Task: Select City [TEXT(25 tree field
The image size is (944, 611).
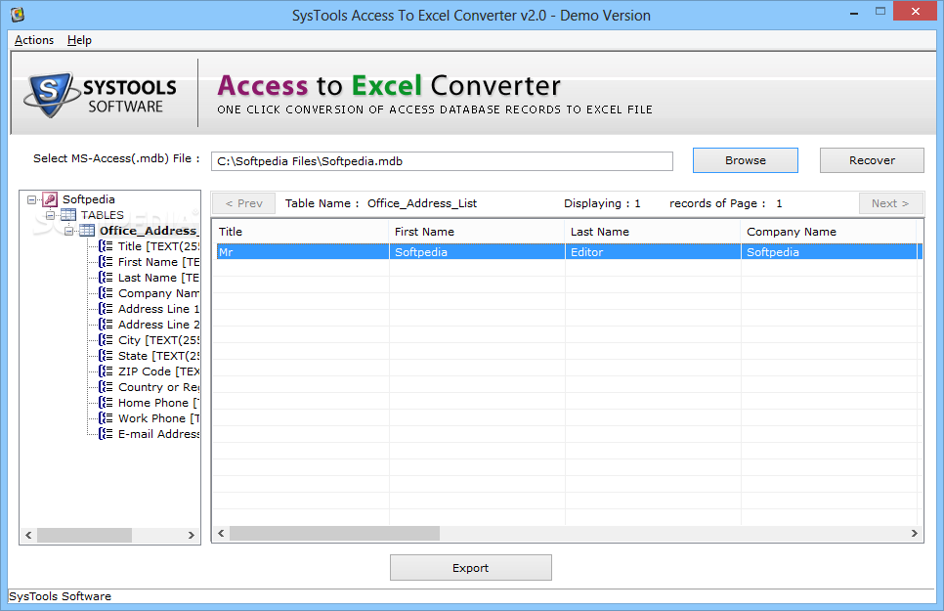Action: tap(158, 340)
